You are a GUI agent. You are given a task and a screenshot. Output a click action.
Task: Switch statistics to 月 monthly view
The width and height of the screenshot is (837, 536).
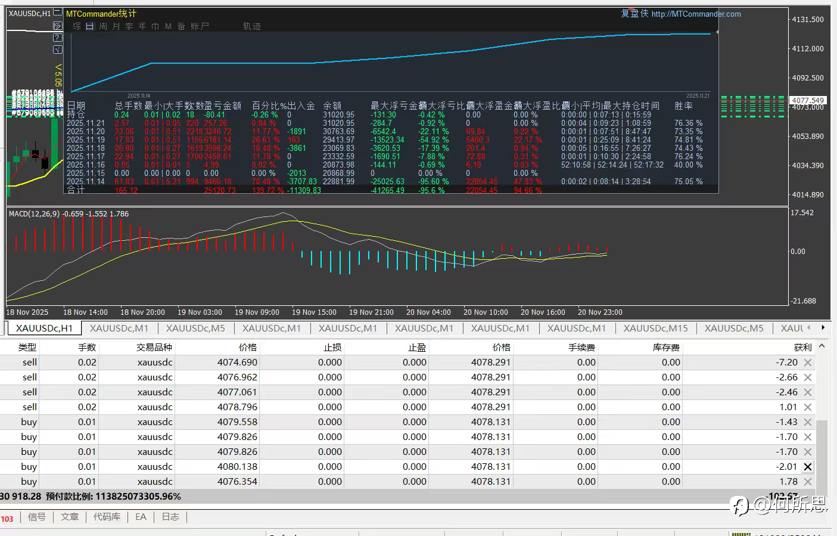point(116,26)
